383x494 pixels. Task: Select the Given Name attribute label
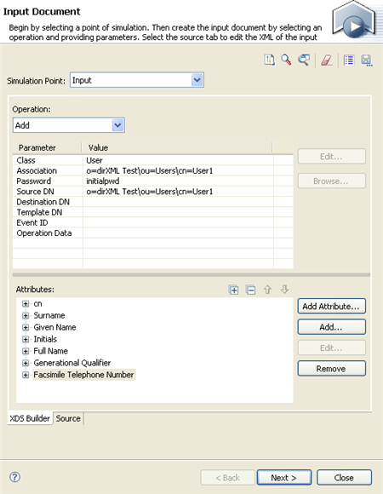pyautogui.click(x=54, y=327)
